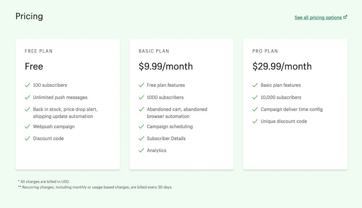Click the 'PRO PLAN' card heading
Screen dimensions: 362x208
(265, 51)
